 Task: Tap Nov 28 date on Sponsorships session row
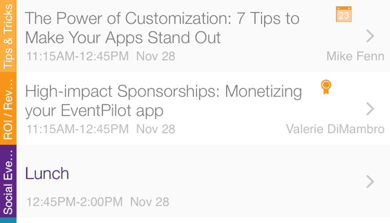(x=155, y=129)
